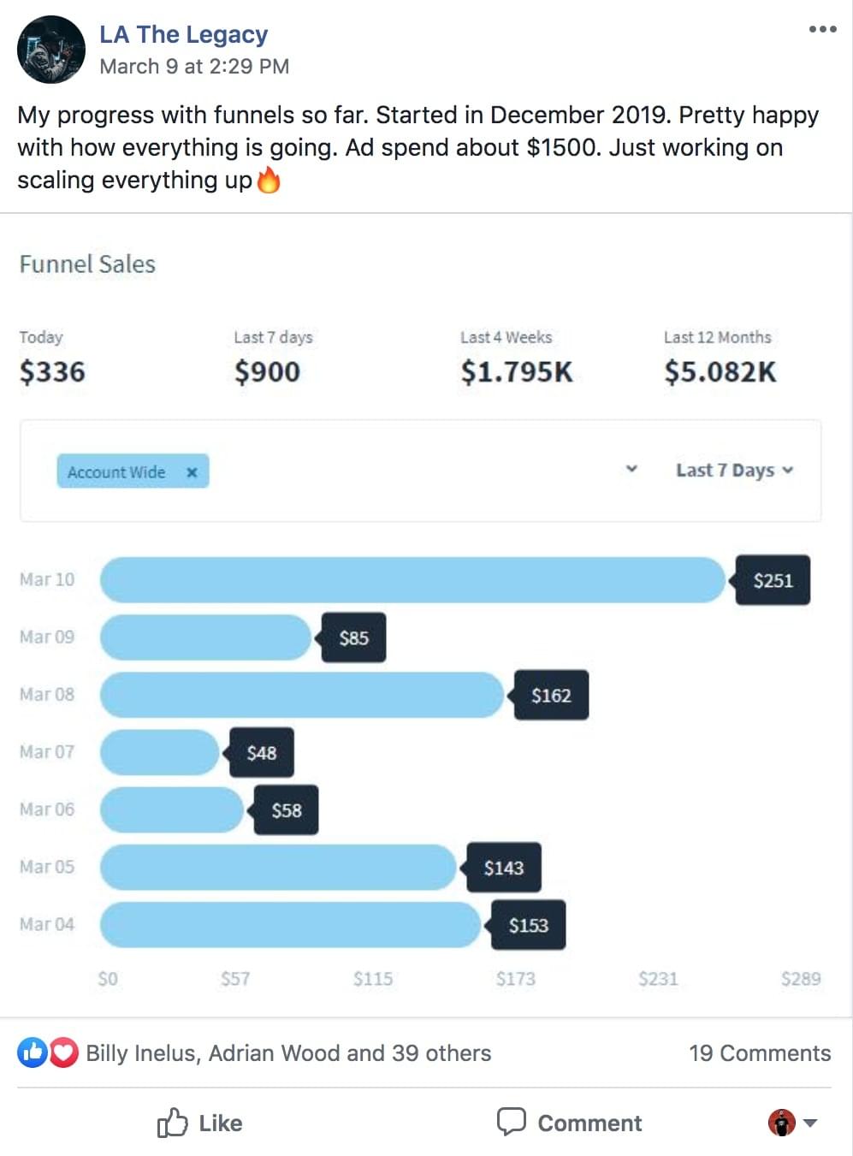Click the small commenter avatar icon

(782, 1122)
